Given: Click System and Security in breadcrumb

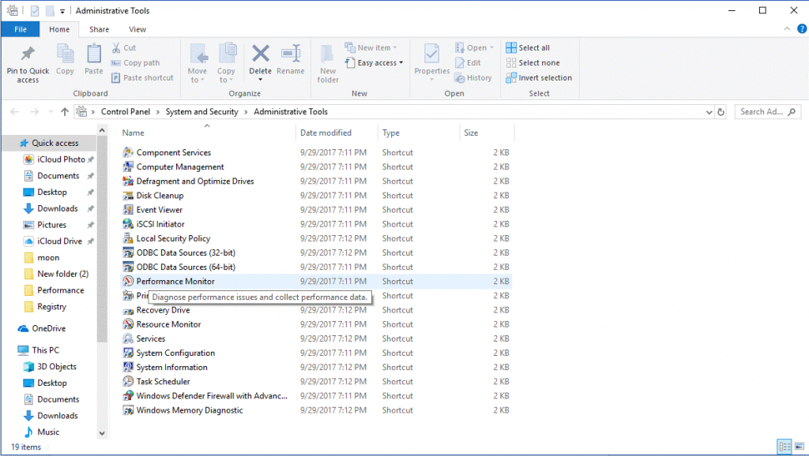Looking at the screenshot, I should click(x=201, y=112).
